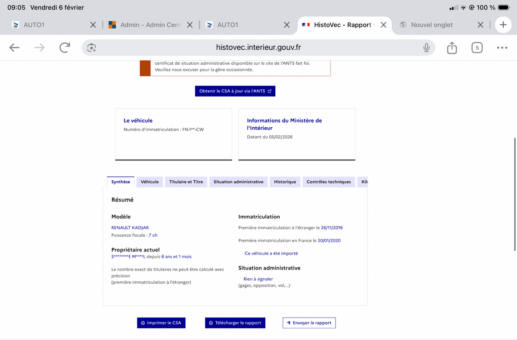Go to the Historique tab
Image resolution: width=517 pixels, height=340 pixels.
(285, 182)
